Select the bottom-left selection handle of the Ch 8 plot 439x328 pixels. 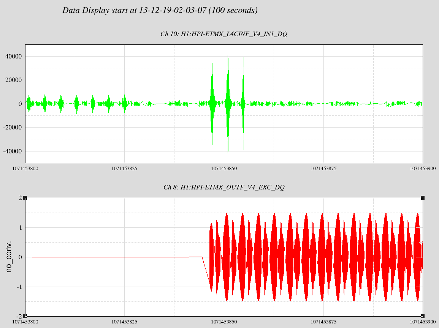[x=25, y=316]
